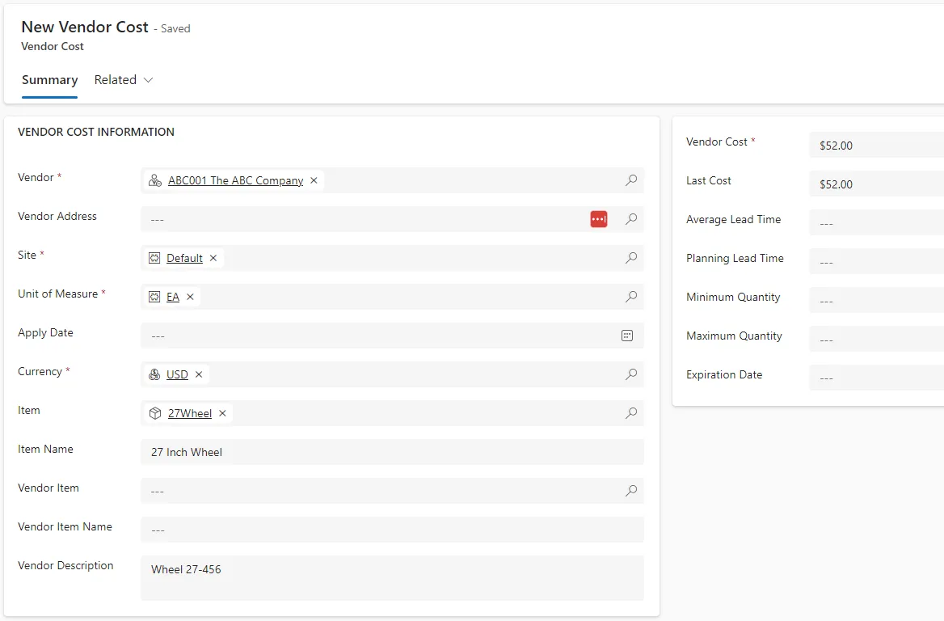Remove USD currency selection
Viewport: 944px width, 621px height.
pos(199,374)
